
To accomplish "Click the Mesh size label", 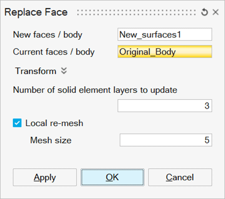I will coord(51,140).
